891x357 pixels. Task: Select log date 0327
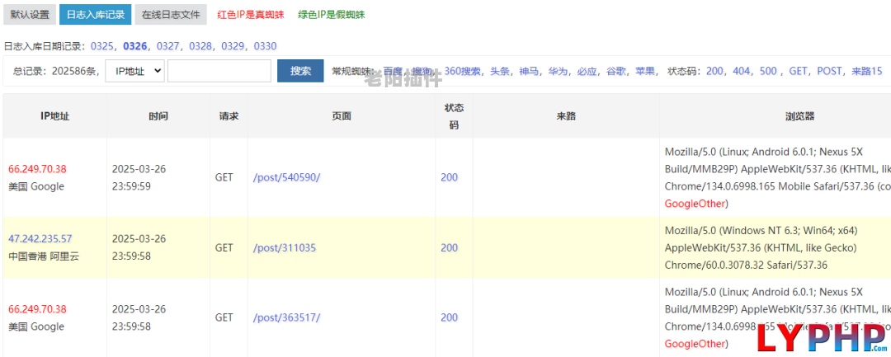pyautogui.click(x=167, y=46)
